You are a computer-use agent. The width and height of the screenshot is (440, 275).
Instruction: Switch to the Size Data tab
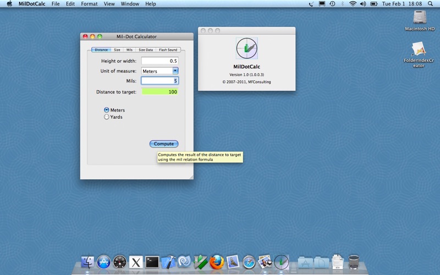click(x=146, y=50)
